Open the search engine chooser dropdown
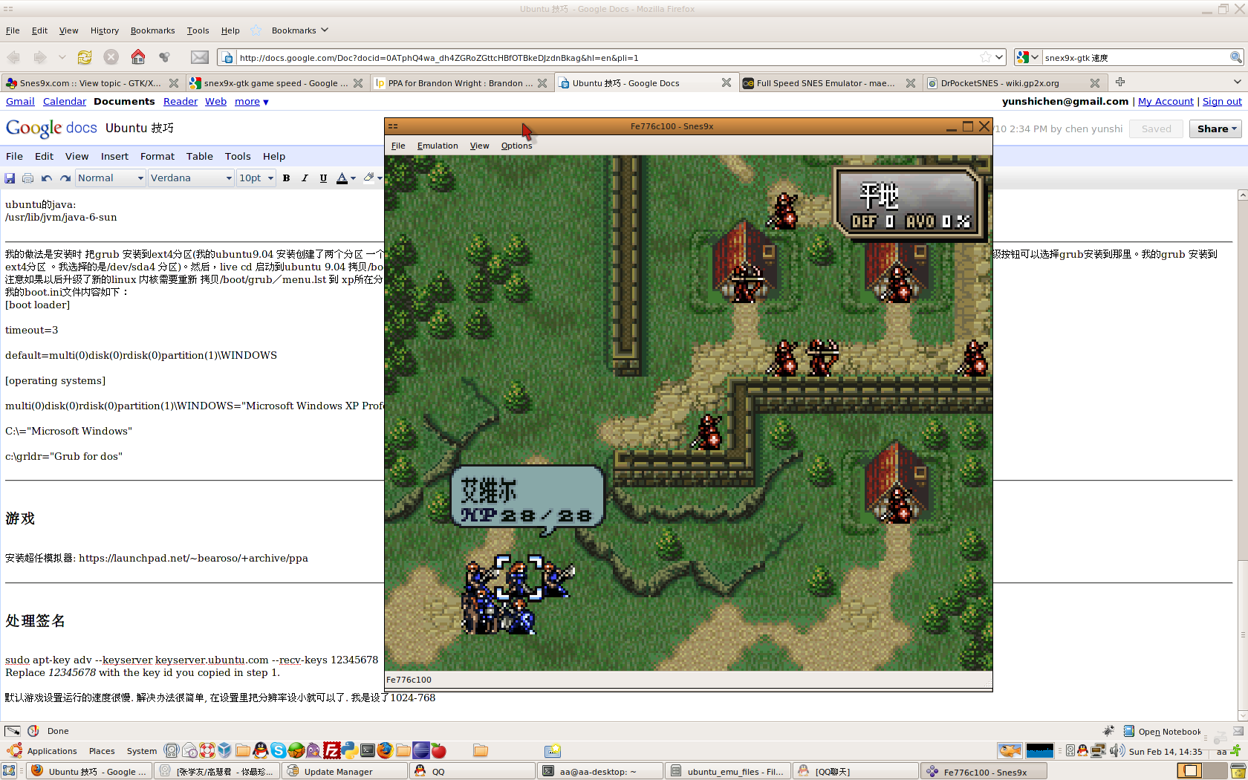1248x780 pixels. tap(1028, 57)
